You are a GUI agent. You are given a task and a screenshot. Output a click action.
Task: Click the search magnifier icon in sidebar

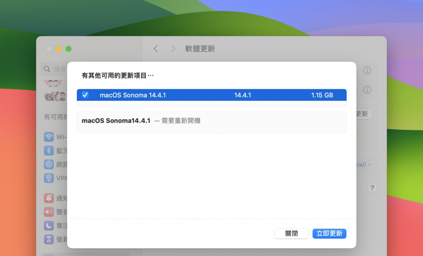47,69
